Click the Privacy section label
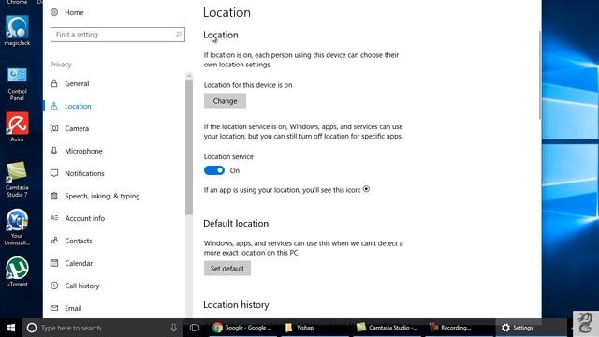Viewport: 599px width, 337px height. (x=61, y=65)
